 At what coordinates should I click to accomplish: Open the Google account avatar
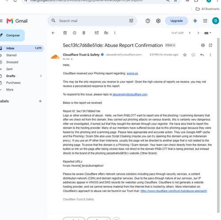(x=215, y=21)
